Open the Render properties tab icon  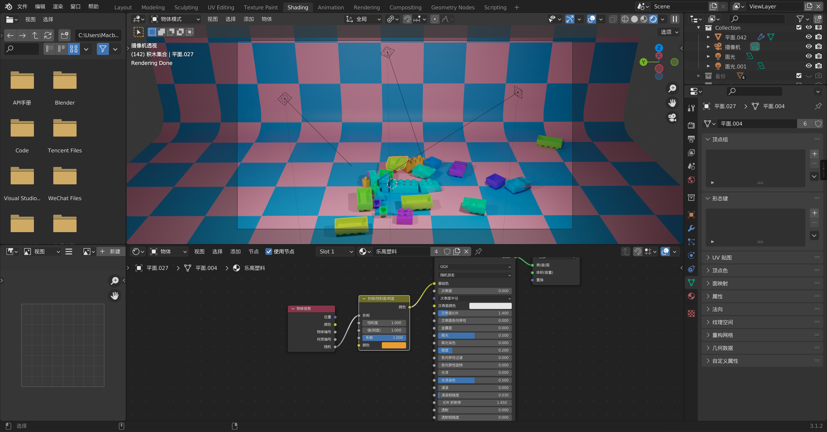tap(691, 125)
